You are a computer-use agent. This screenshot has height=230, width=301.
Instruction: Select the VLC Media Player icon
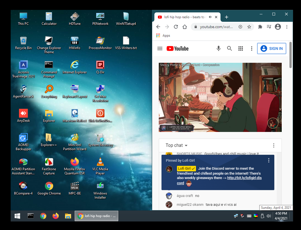point(100,166)
